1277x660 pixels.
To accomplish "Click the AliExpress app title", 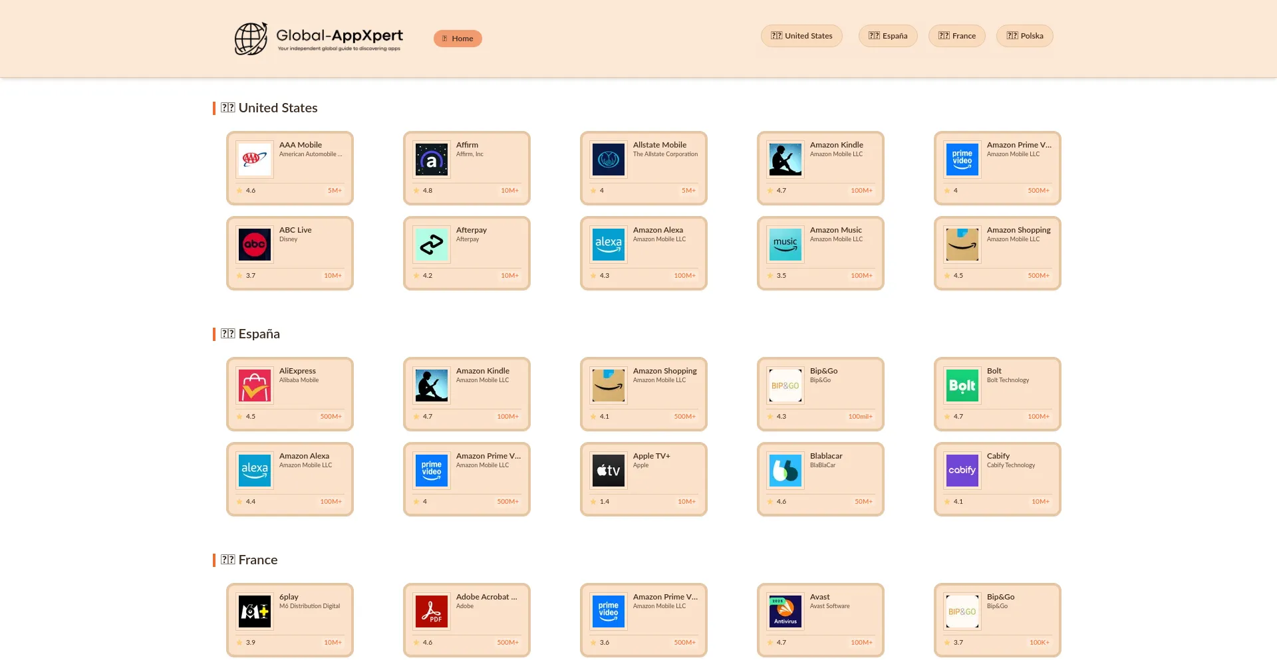I will (x=297, y=371).
